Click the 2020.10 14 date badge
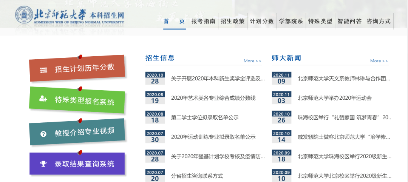This screenshot has height=182, width=408. tap(281, 137)
